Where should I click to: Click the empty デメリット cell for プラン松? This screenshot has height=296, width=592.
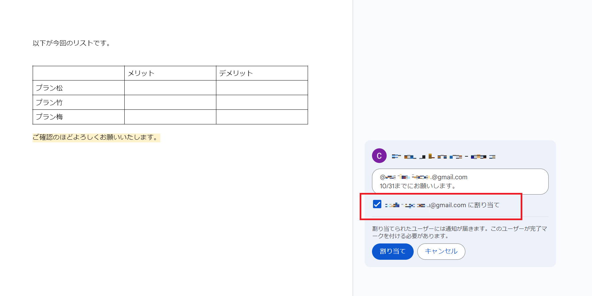(x=262, y=88)
